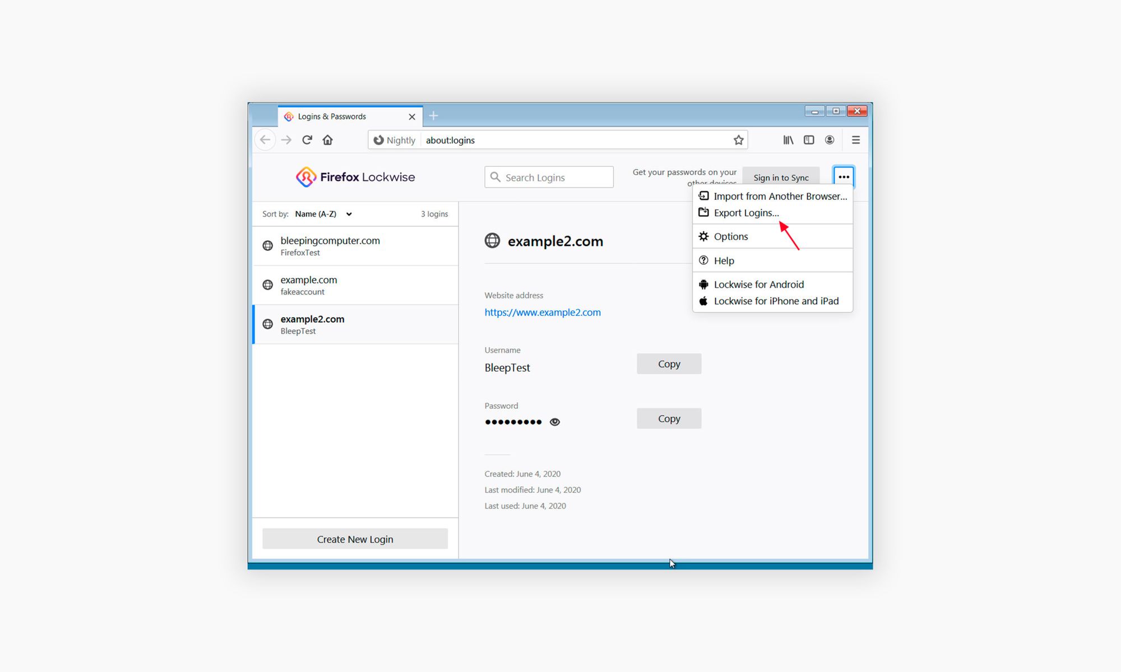The height and width of the screenshot is (672, 1121).
Task: Click the browser bookmarks toolbar icon
Action: tap(789, 140)
